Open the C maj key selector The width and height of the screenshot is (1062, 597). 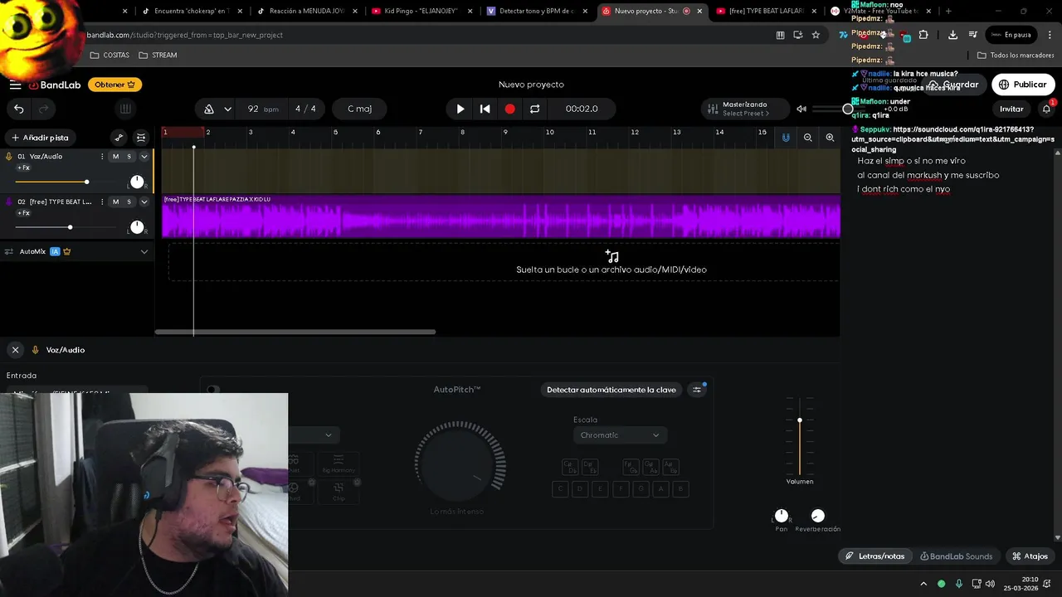pyautogui.click(x=359, y=109)
